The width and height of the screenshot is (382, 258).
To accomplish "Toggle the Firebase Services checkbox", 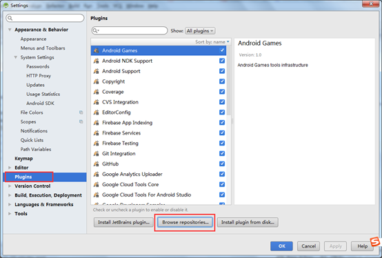I will (222, 133).
